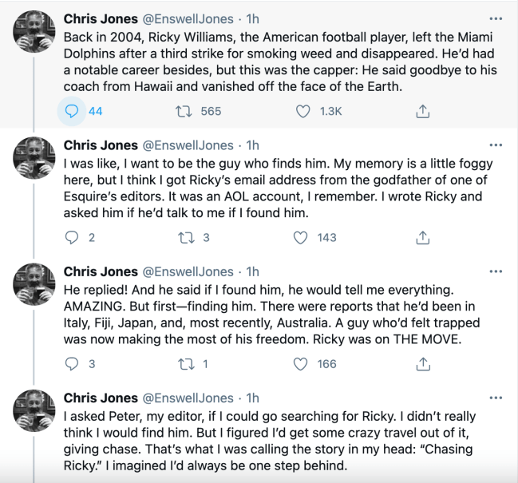
Task: Open more options on "Chasing Ricky" tweet
Action: click(x=496, y=398)
